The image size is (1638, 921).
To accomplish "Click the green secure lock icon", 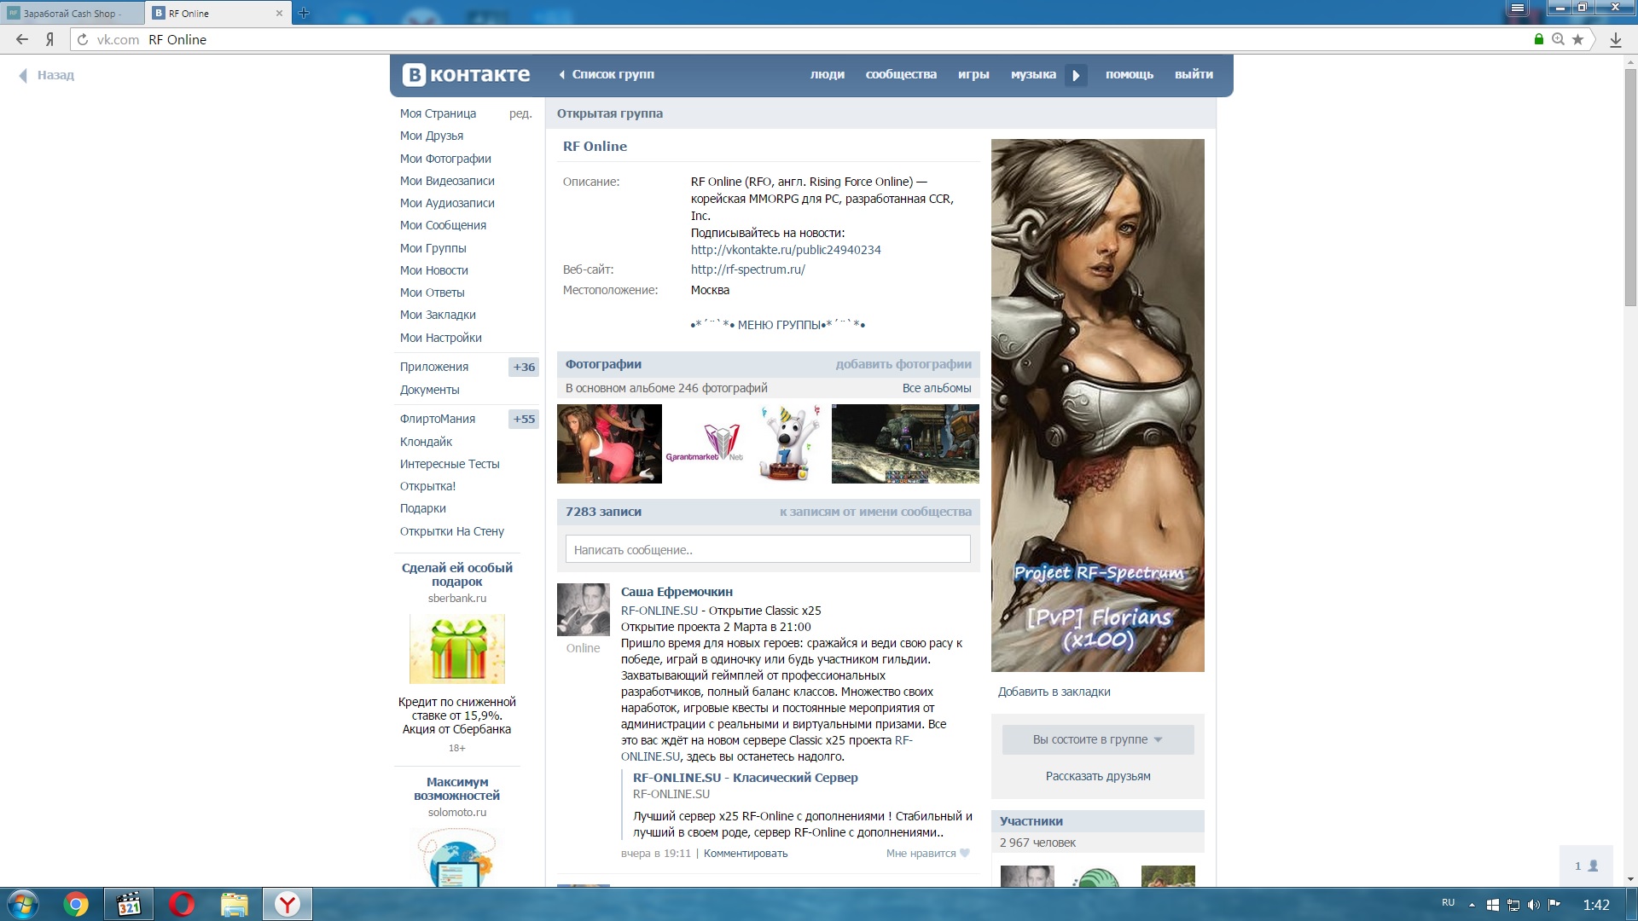I will click(1539, 39).
